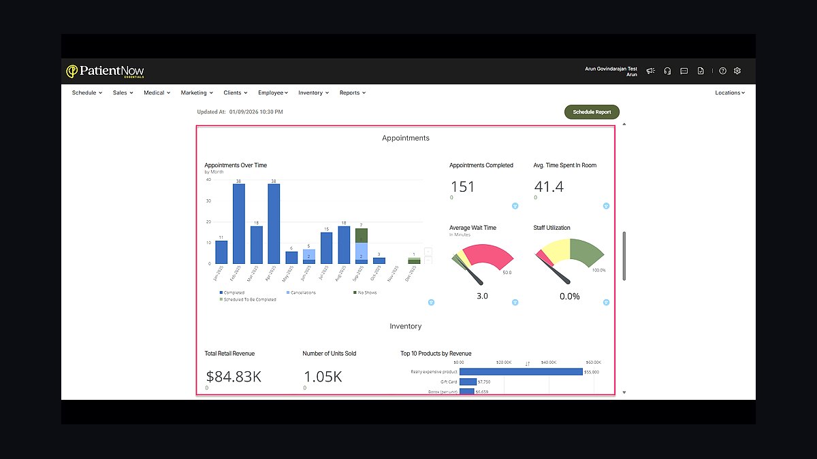Click the 41.4 average time value
817x459 pixels.
(549, 186)
